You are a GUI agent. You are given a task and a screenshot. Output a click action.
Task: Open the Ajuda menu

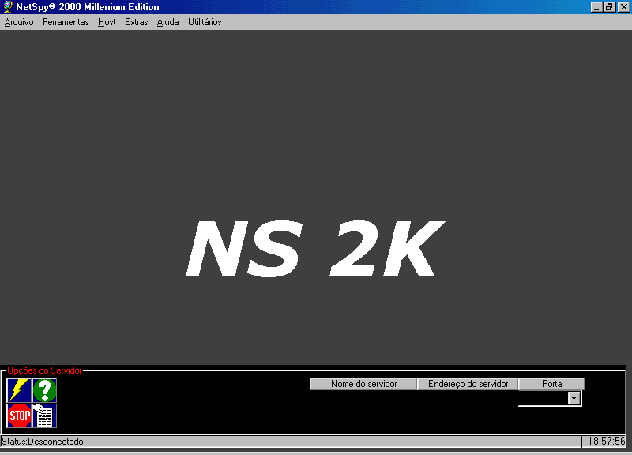point(167,22)
